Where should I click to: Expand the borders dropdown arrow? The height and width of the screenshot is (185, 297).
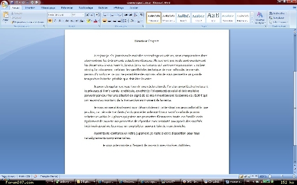pyautogui.click(x=142, y=21)
